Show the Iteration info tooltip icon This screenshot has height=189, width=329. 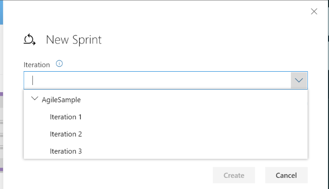point(59,64)
